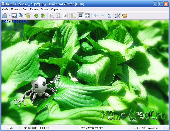Toggle the fit image to window button
Image resolution: width=170 pixels, height=131 pixels.
coord(81,16)
